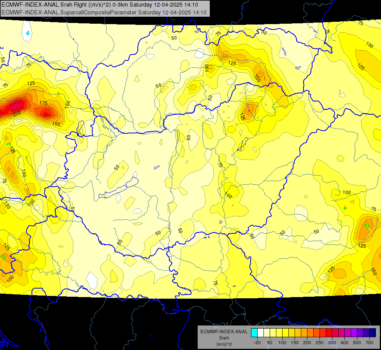381x350 pixels.
Task: Click the Sreh label in the legend
Action: [x=224, y=338]
